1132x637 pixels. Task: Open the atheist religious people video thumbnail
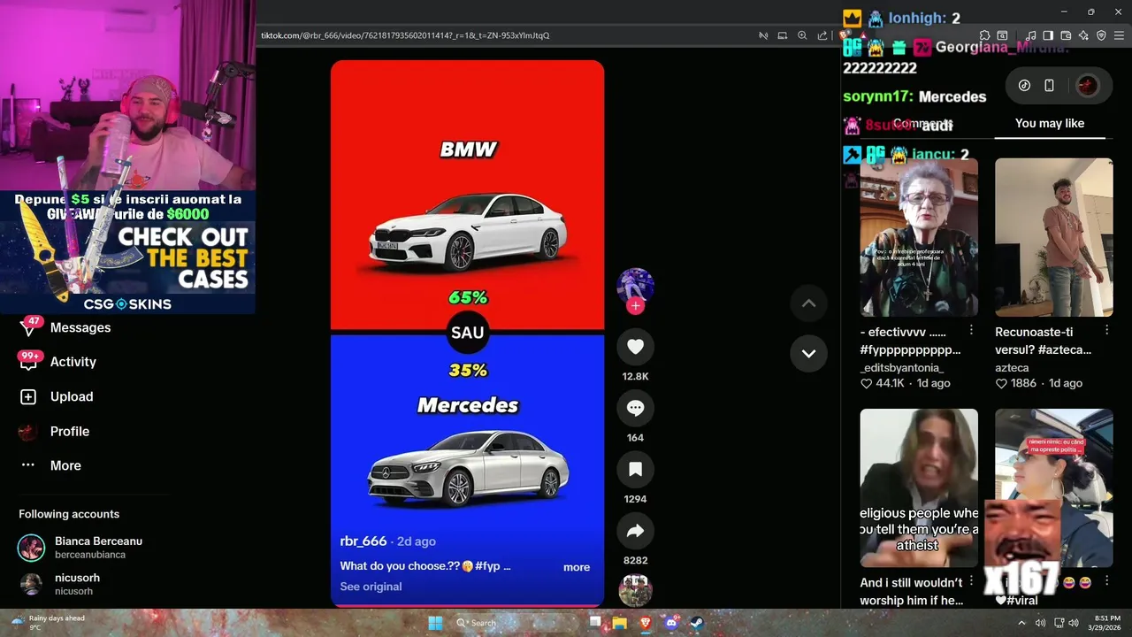[919, 487]
